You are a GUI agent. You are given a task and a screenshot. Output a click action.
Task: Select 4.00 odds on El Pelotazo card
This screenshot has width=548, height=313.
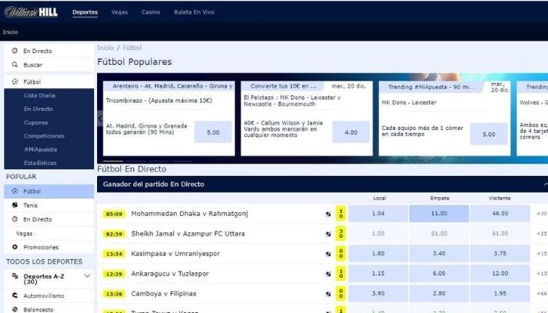click(351, 132)
